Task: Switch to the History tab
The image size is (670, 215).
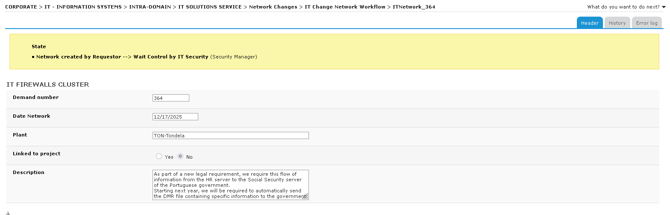Action: pyautogui.click(x=617, y=23)
